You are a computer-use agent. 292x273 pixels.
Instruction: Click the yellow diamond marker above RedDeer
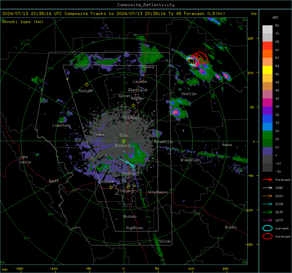click(x=134, y=105)
